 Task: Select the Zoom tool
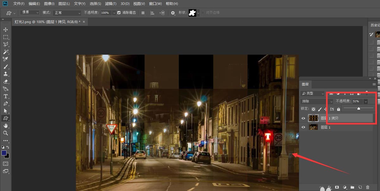coord(6,133)
